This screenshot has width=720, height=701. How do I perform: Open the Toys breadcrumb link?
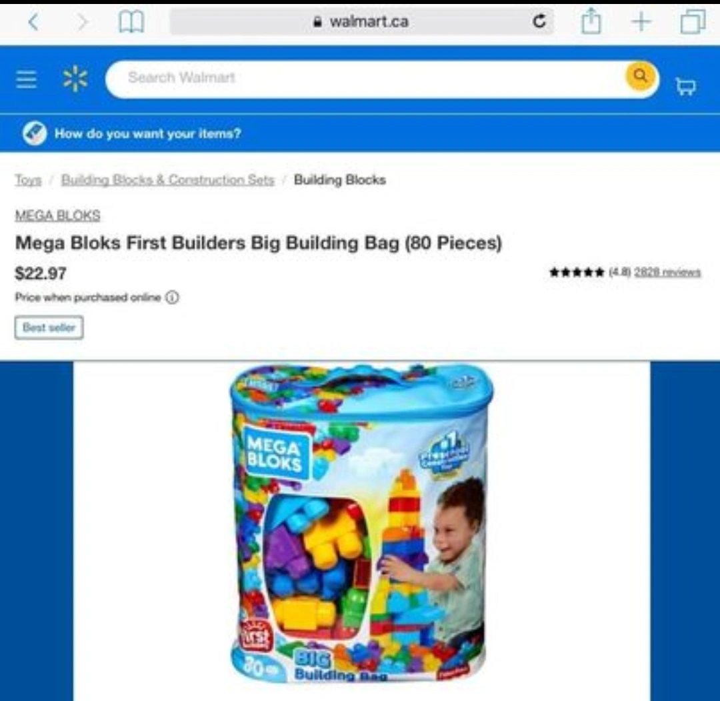(29, 179)
